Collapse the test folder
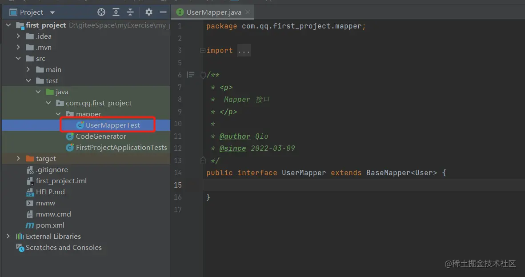 (28, 81)
